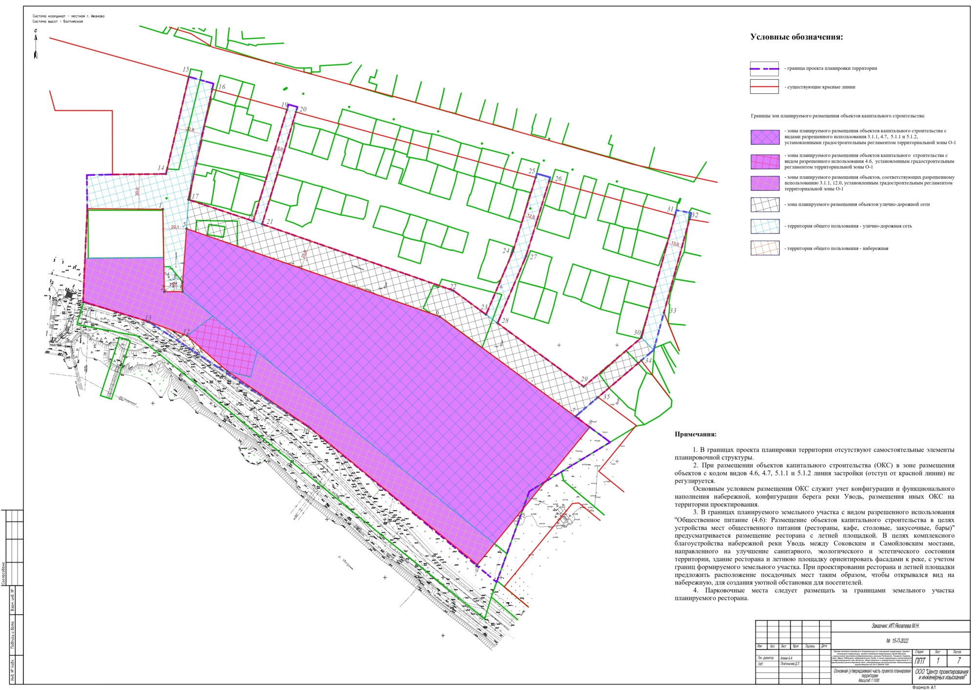Viewport: 976px width, 690px height.
Task: Click the '13.0' dimension label near point 31
Action: [675, 244]
